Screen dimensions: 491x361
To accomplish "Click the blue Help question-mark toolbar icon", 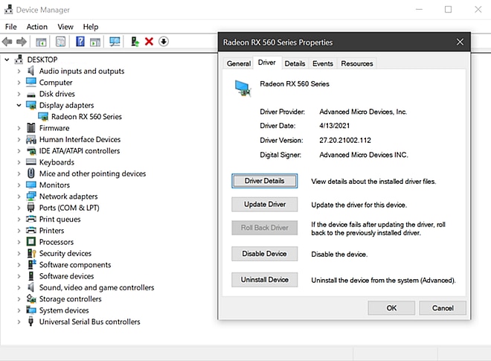I will (80, 42).
